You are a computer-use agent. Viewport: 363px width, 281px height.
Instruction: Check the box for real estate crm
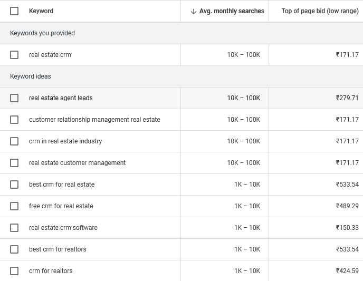click(x=14, y=55)
